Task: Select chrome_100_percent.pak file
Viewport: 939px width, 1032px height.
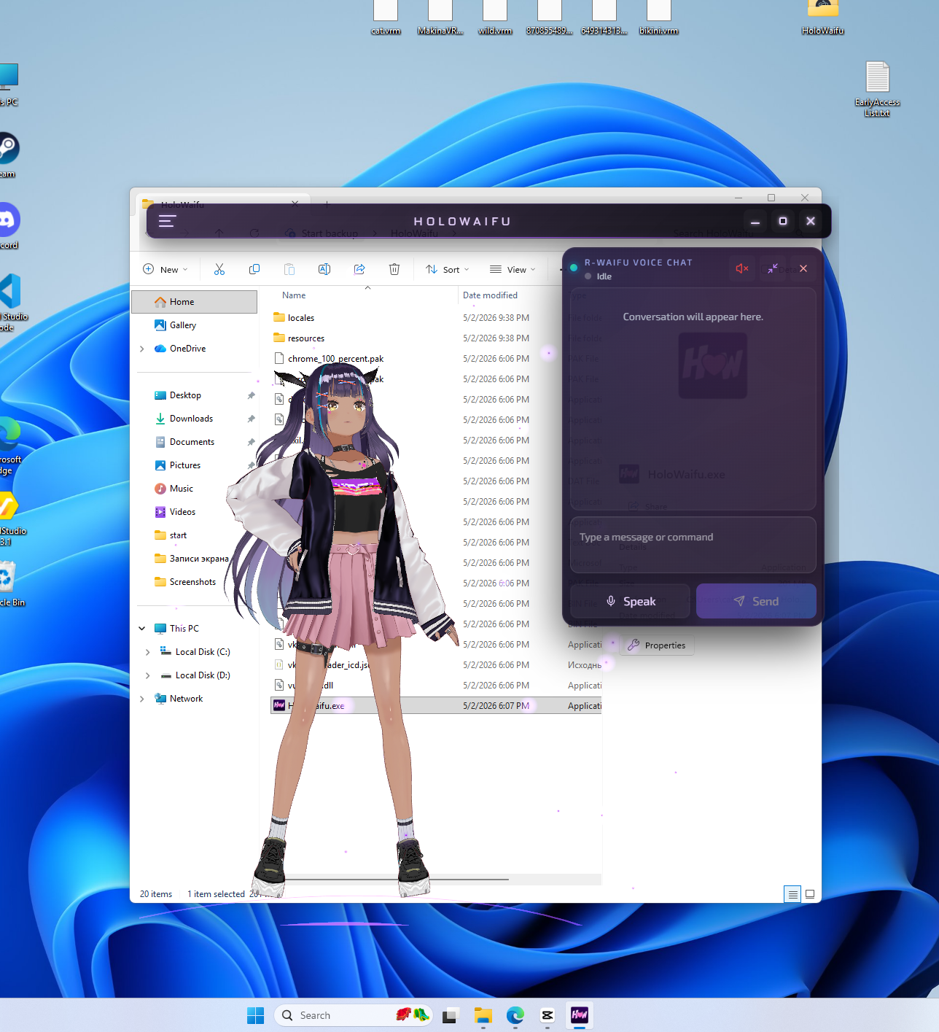Action: (x=335, y=359)
